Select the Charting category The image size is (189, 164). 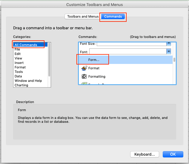(x=21, y=85)
